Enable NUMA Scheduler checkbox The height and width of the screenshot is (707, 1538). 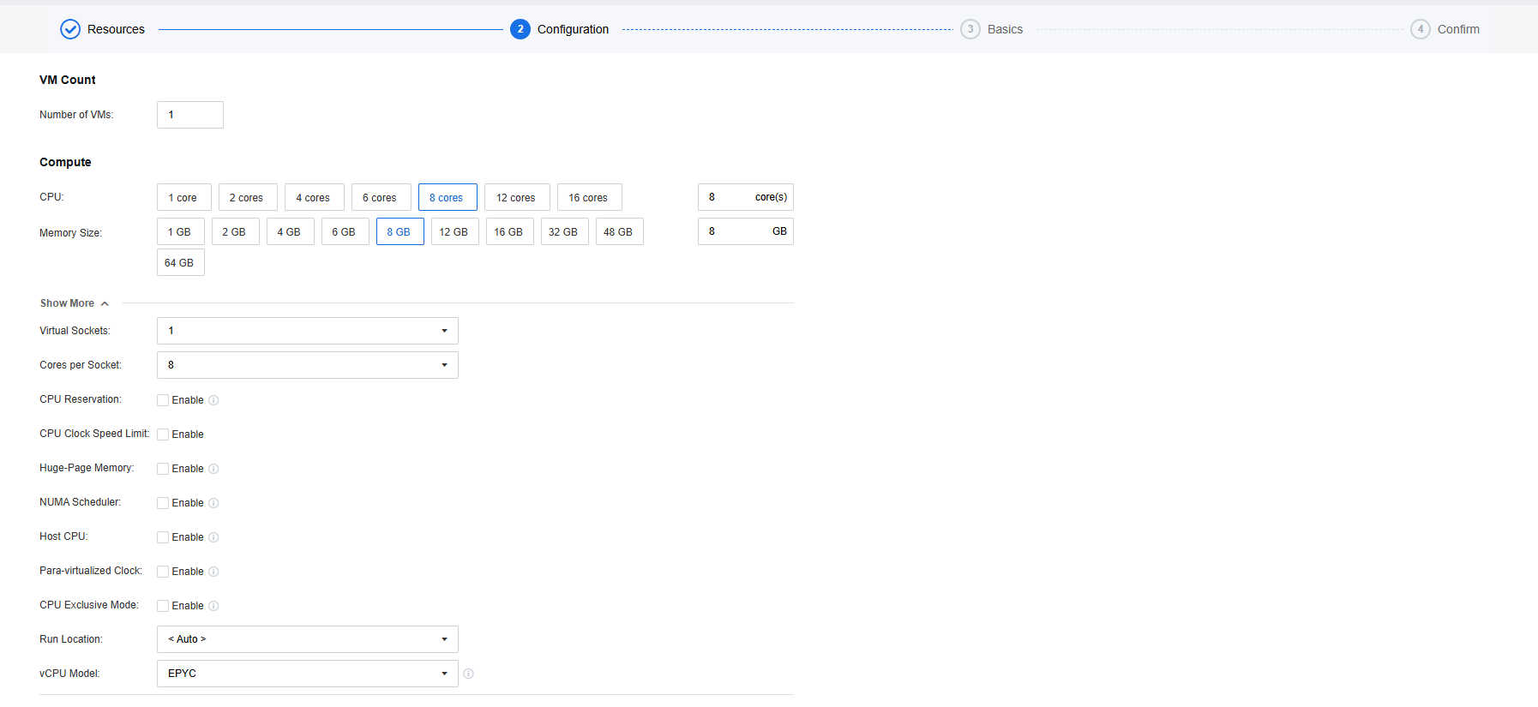(x=163, y=503)
